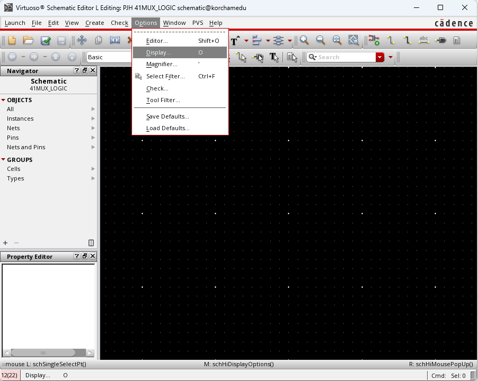Click the Check and Save icon
Screen dimensions: 478x381
coord(46,40)
